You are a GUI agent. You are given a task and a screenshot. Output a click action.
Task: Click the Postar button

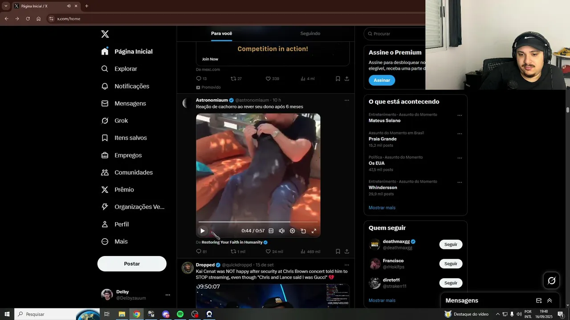132,264
